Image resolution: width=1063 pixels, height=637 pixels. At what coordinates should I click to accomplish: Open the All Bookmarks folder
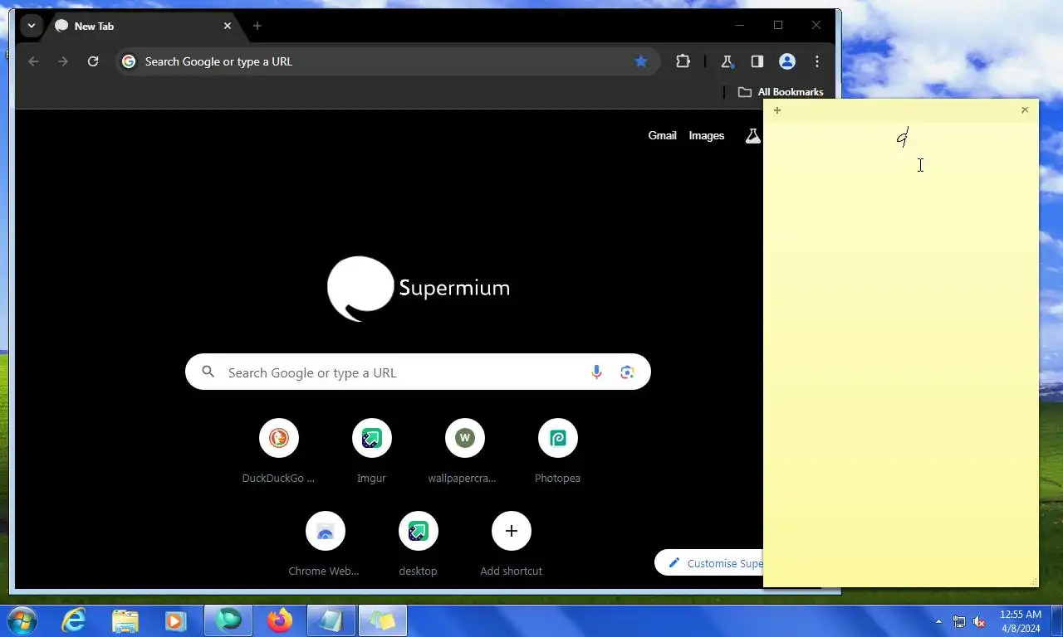[x=781, y=92]
